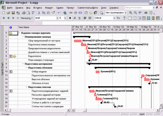
Task: Click the Cut scissors icon
Action: click(39, 13)
